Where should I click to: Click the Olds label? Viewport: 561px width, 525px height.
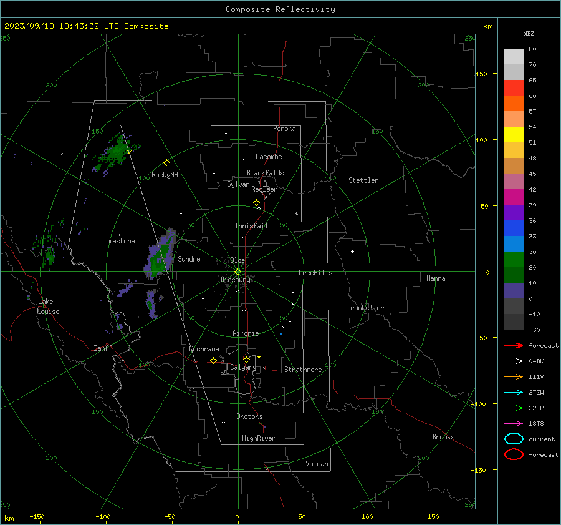pos(237,260)
